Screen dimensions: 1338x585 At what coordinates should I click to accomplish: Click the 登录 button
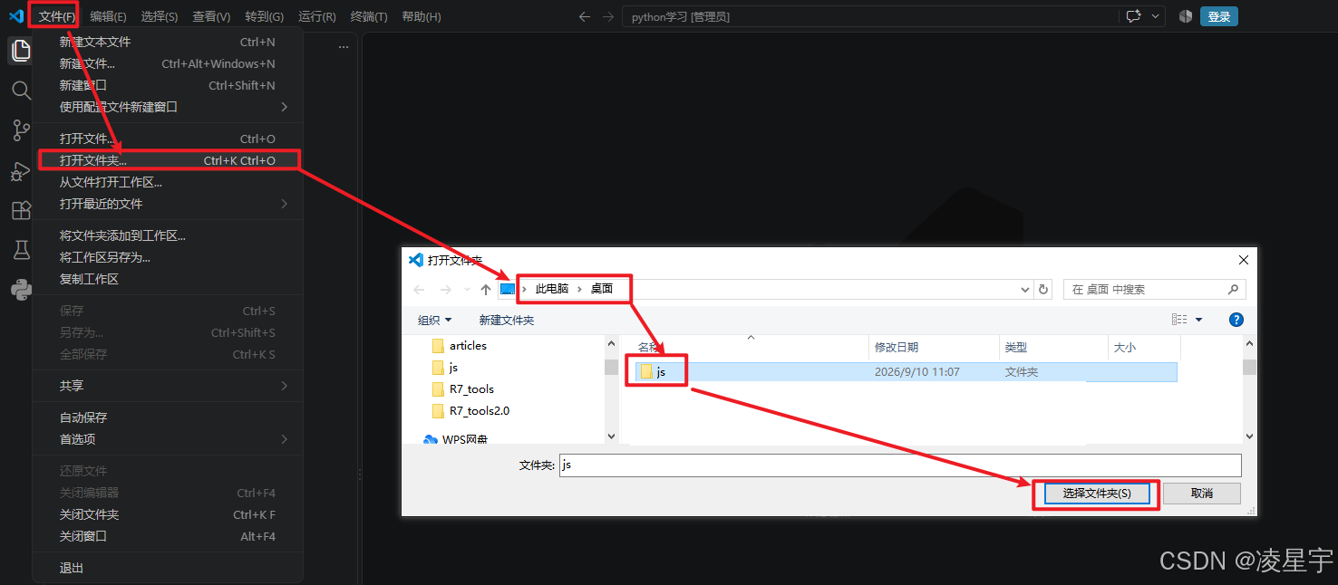pyautogui.click(x=1219, y=16)
